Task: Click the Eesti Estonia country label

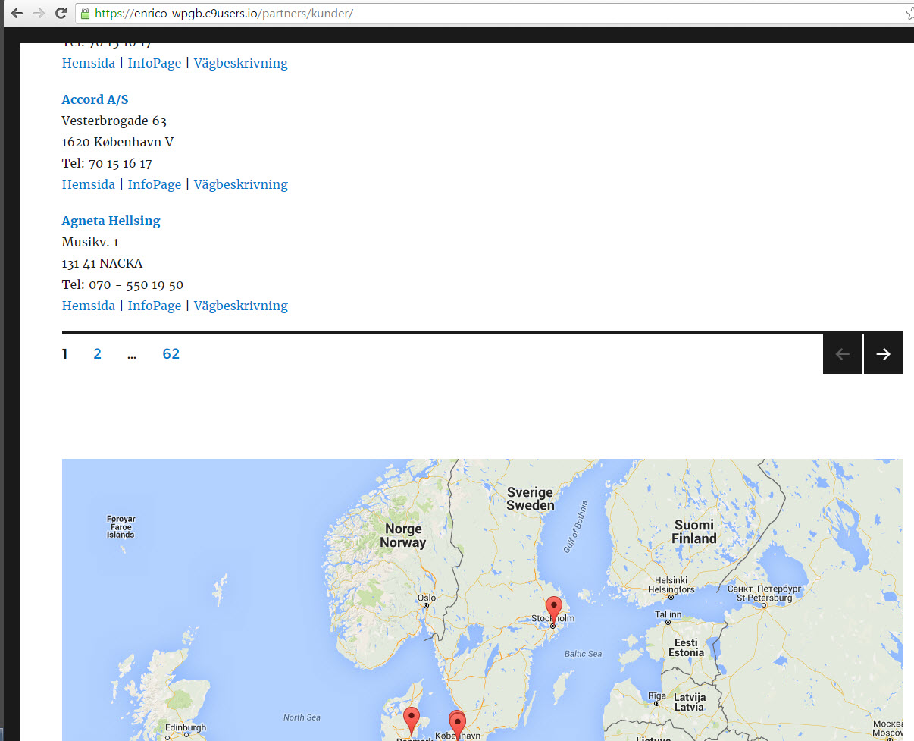Action: (687, 647)
